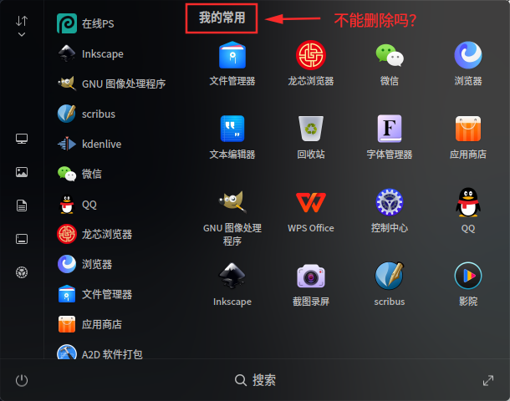This screenshot has width=510, height=401.
Task: Launch 截图录屏 from the grid
Action: [x=311, y=285]
